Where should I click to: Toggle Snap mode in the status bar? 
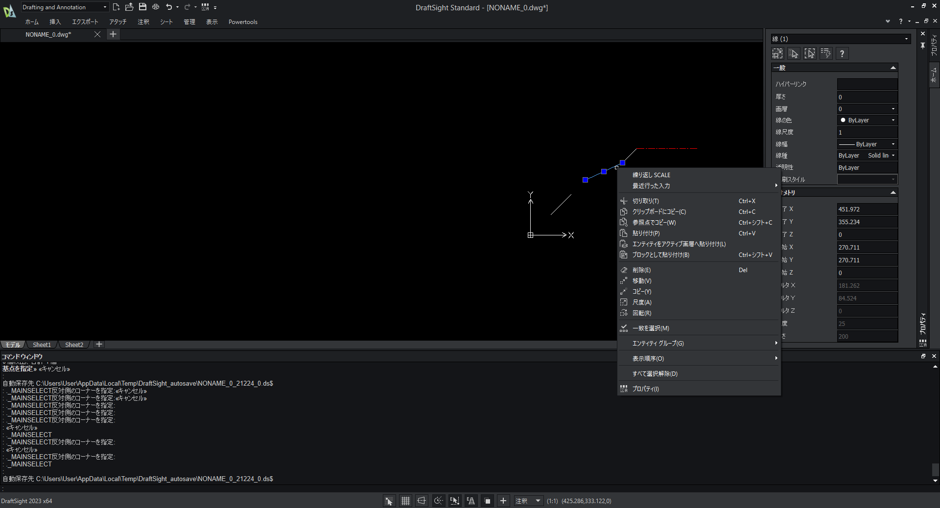tap(389, 501)
